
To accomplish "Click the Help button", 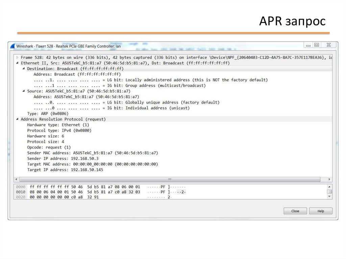I will click(x=321, y=211).
